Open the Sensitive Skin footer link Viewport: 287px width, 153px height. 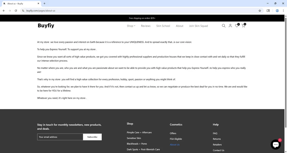[x=134, y=138]
